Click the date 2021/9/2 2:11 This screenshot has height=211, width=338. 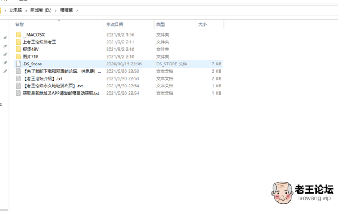[x=120, y=42]
